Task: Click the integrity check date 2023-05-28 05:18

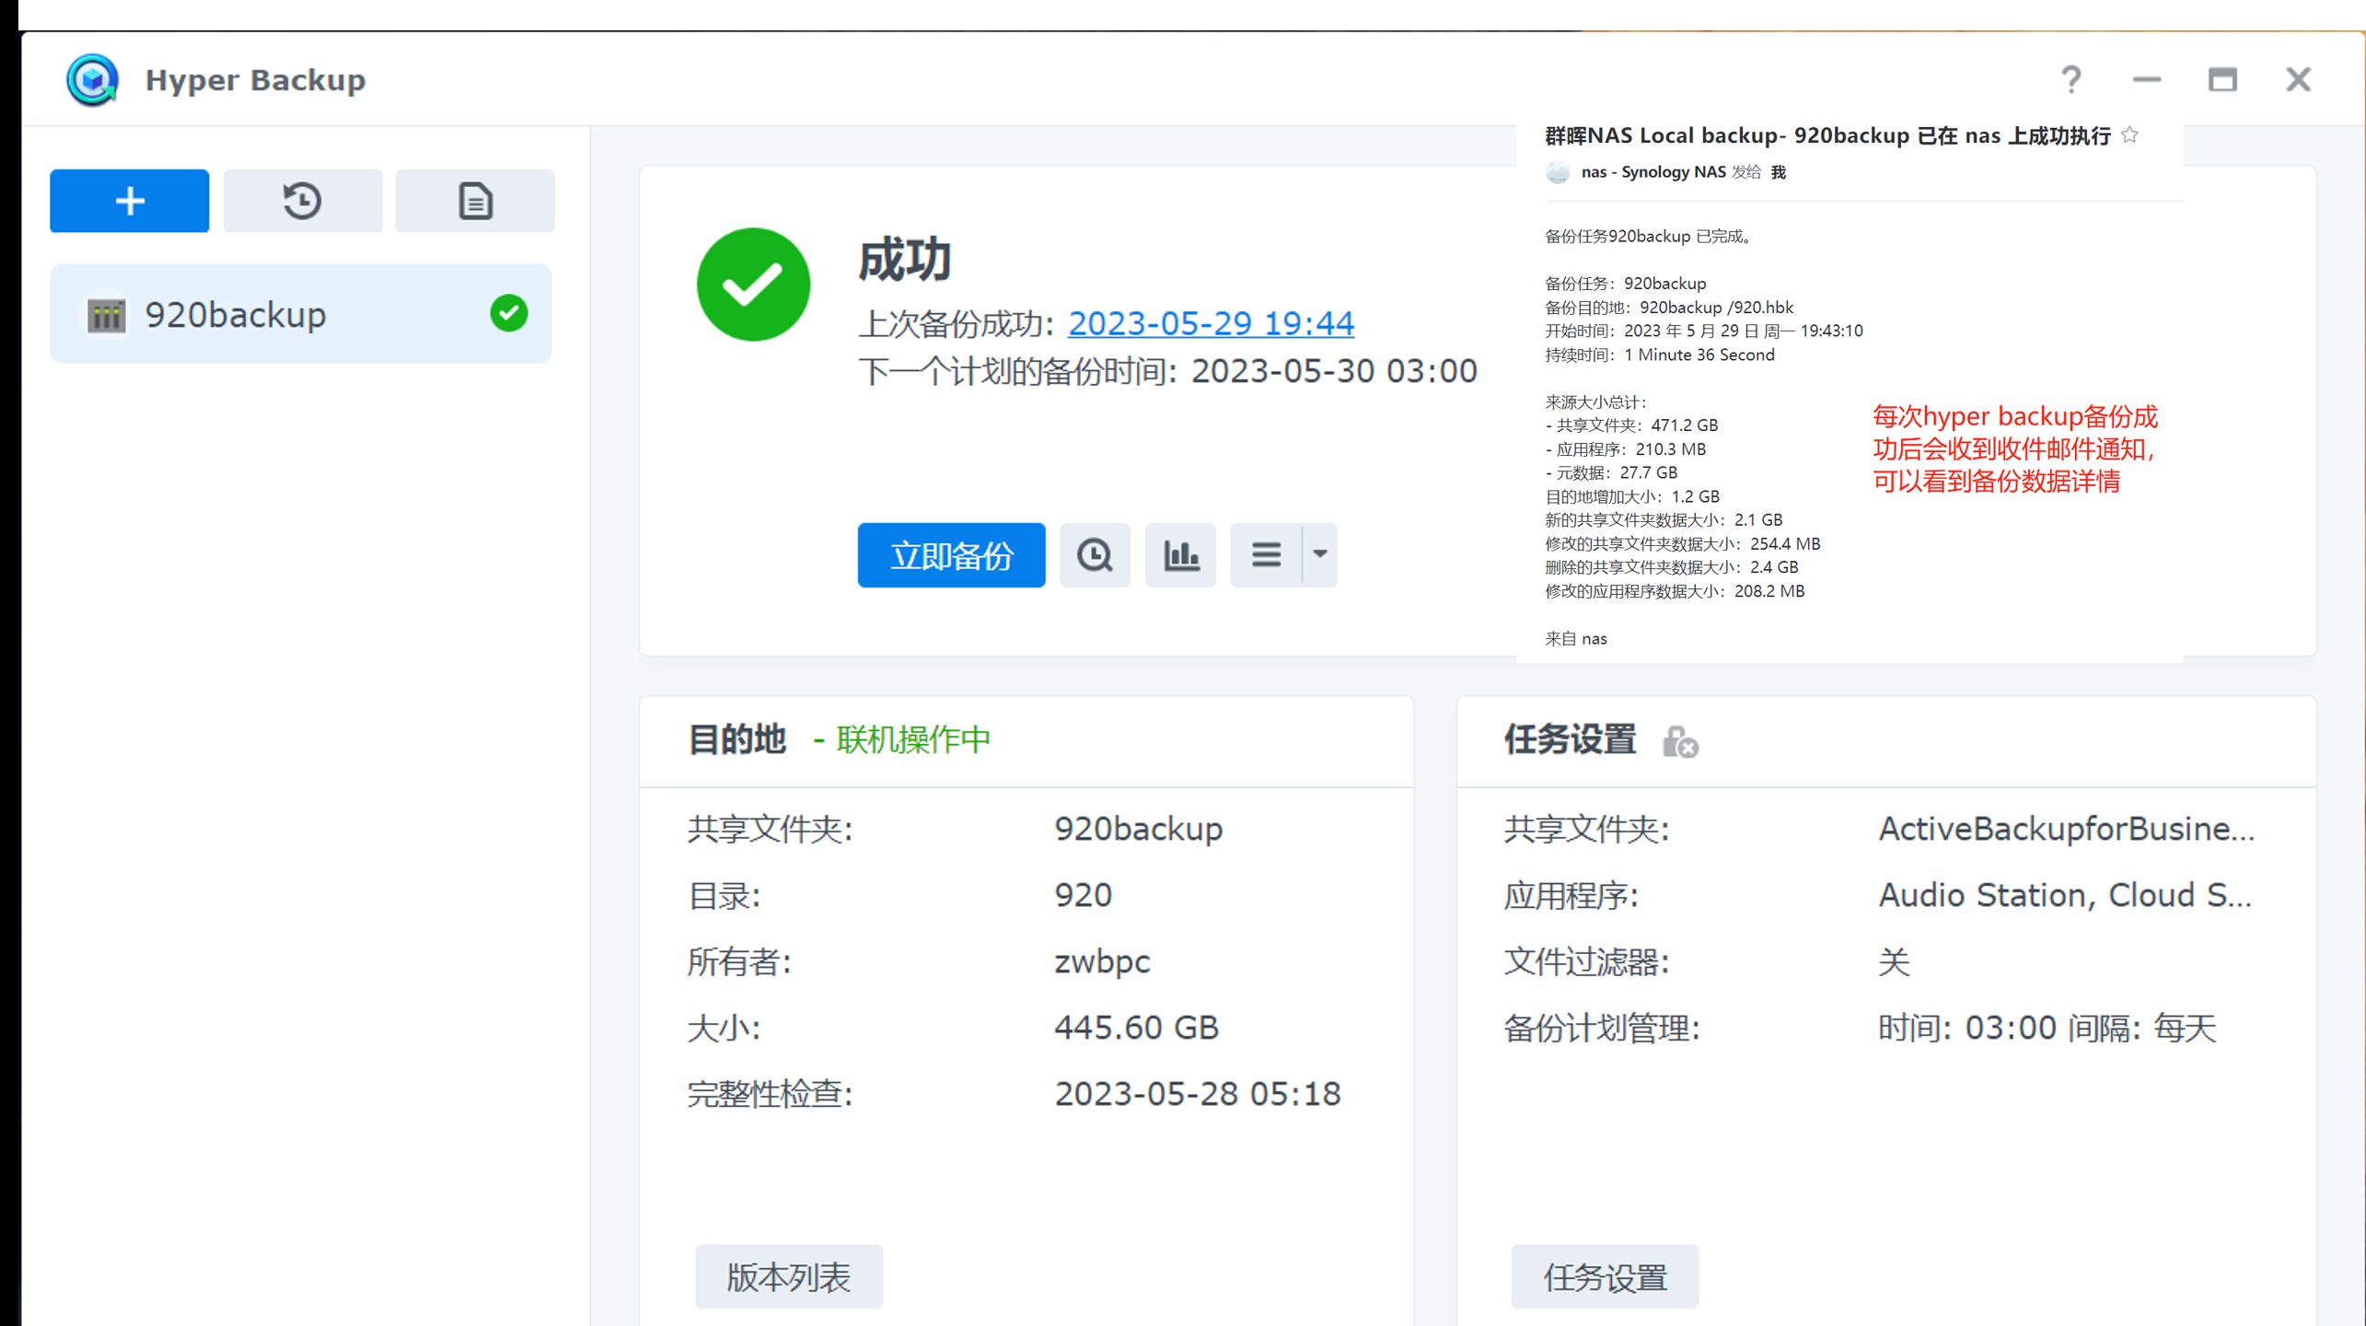Action: [1197, 1094]
